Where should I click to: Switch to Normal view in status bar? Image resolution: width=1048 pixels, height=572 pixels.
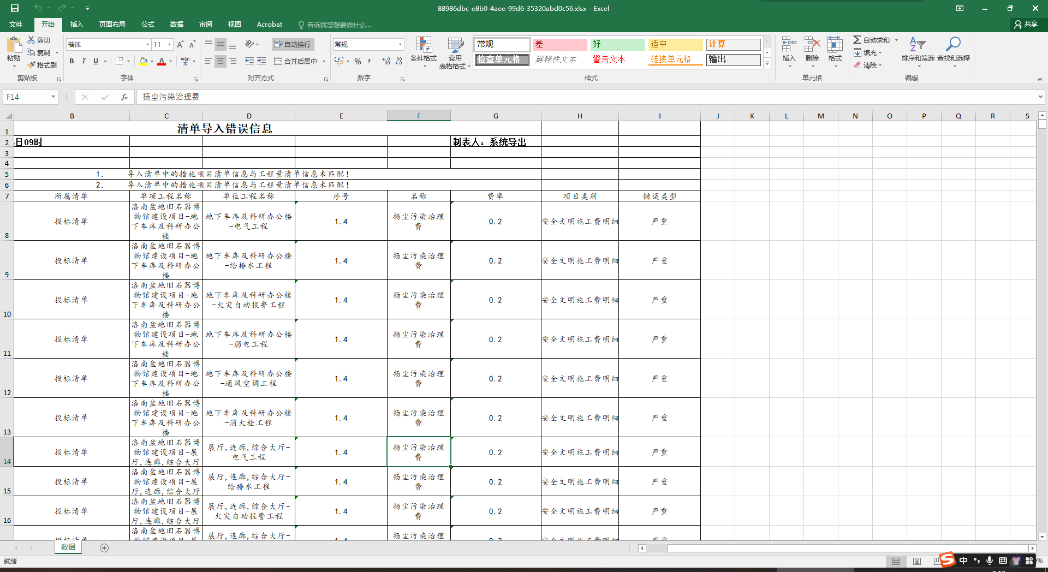click(x=896, y=561)
